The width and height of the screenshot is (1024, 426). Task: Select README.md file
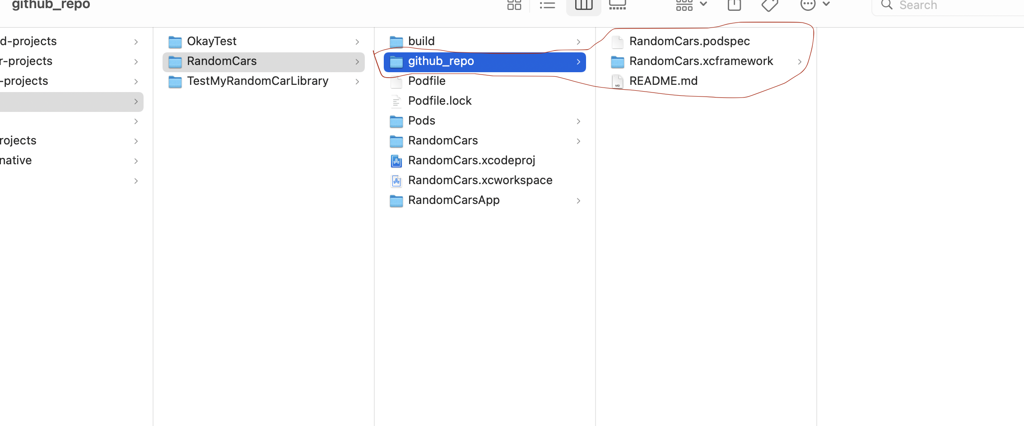click(x=663, y=81)
